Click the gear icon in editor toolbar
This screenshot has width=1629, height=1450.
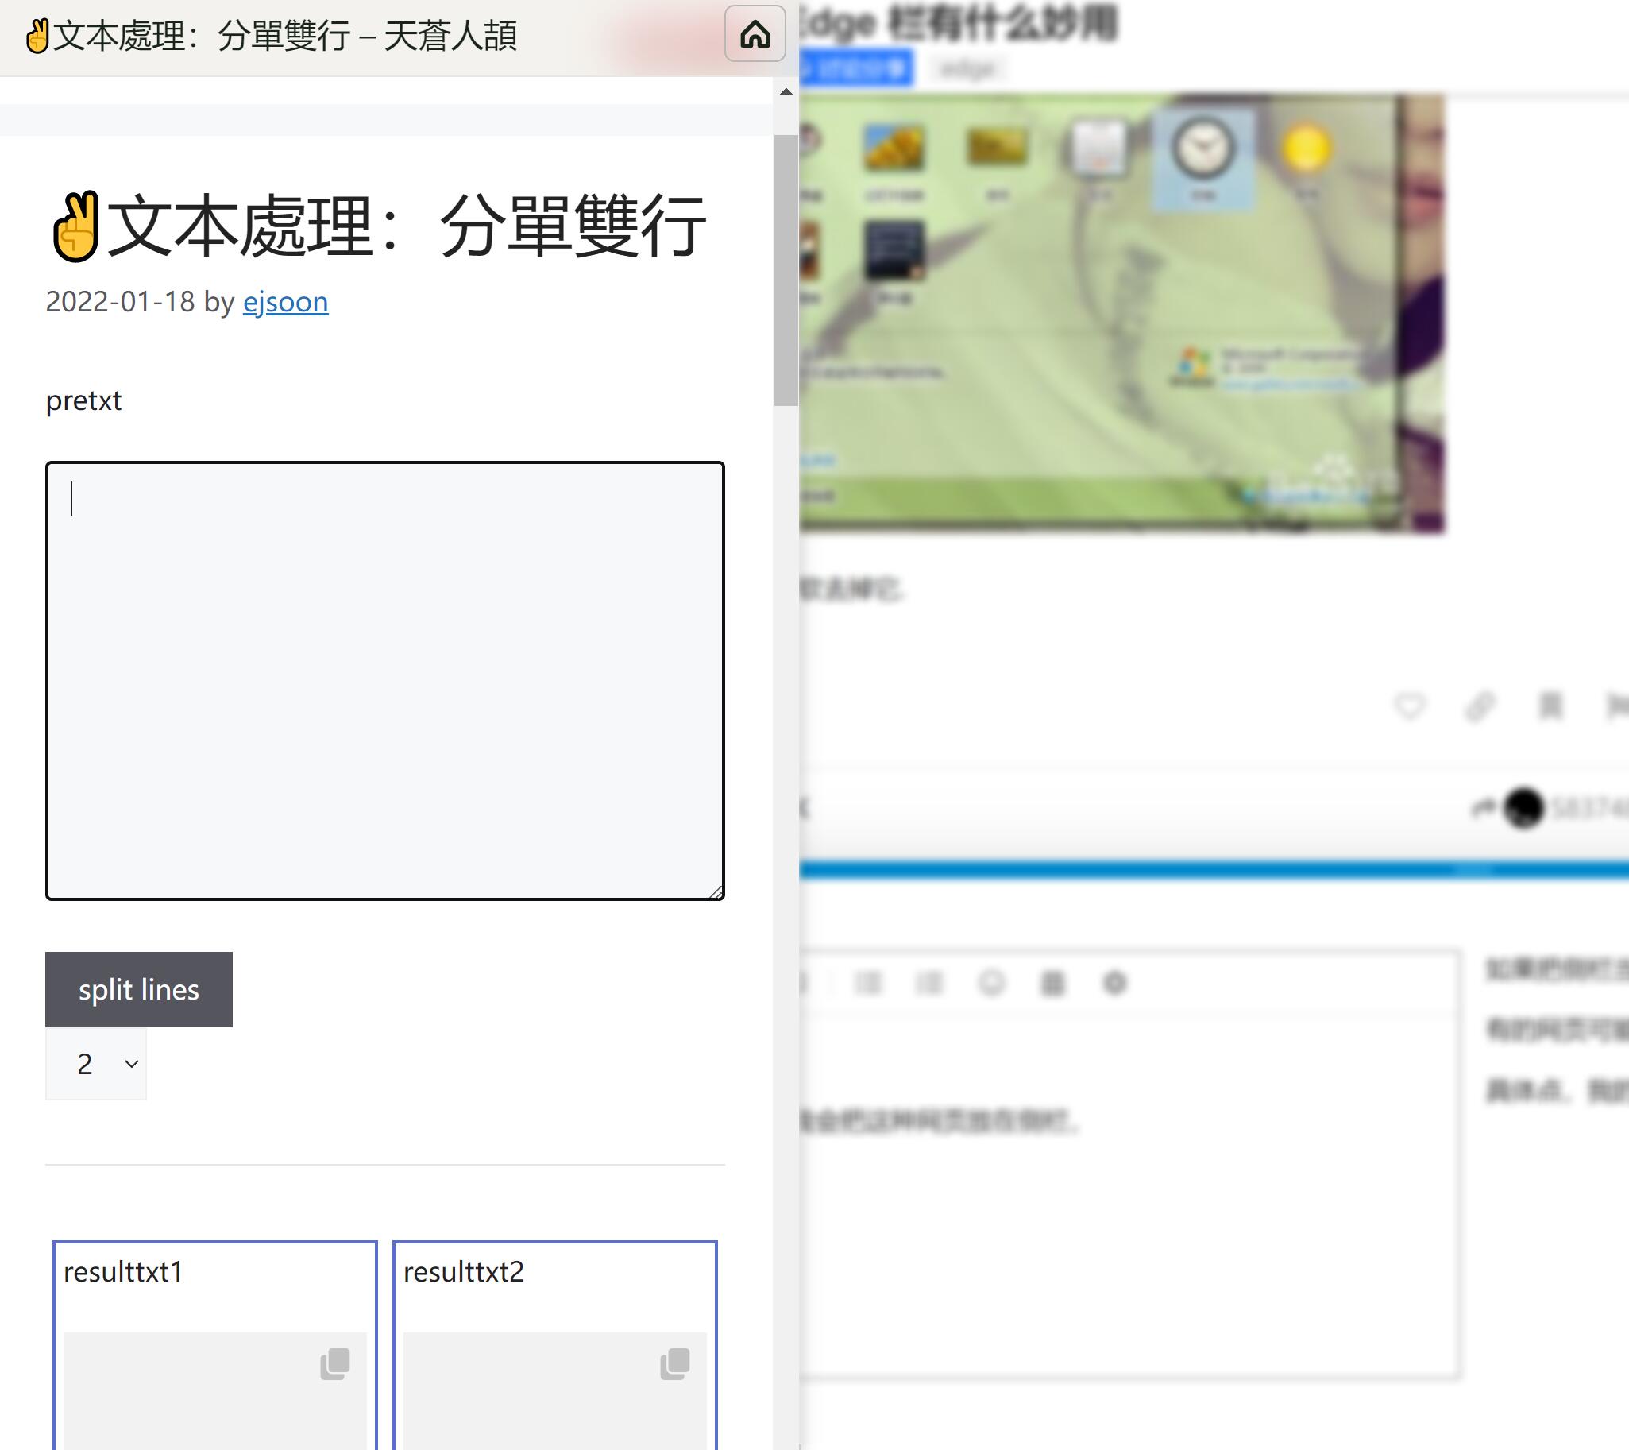pyautogui.click(x=1114, y=983)
